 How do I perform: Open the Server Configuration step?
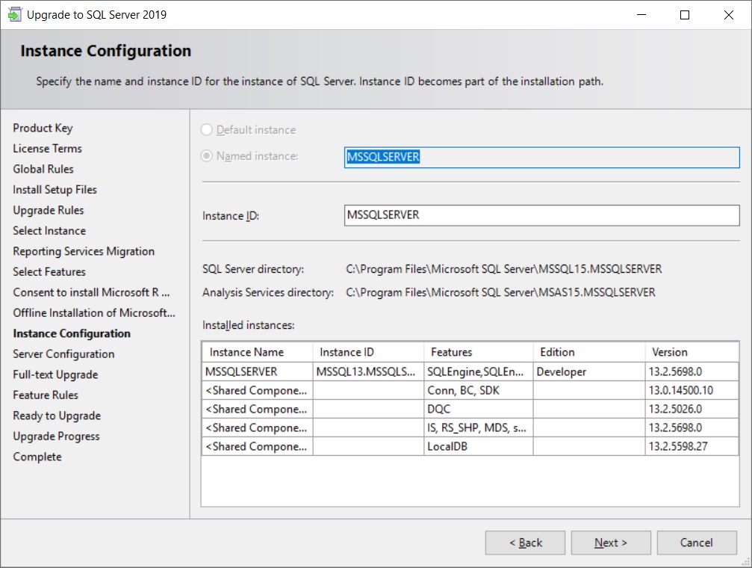click(x=63, y=354)
